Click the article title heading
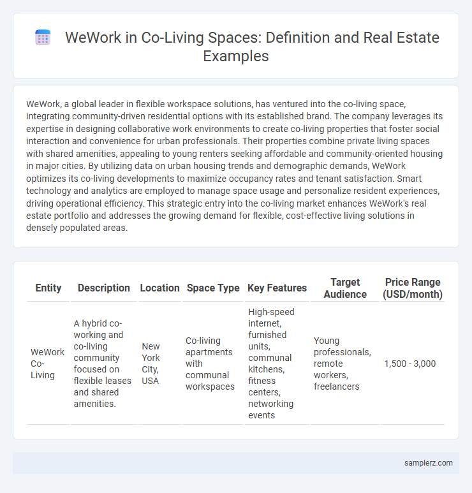 click(252, 47)
